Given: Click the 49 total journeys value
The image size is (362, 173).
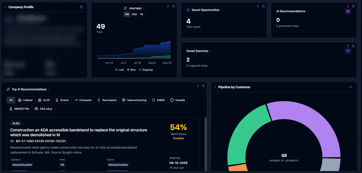Looking at the screenshot, I should [101, 26].
